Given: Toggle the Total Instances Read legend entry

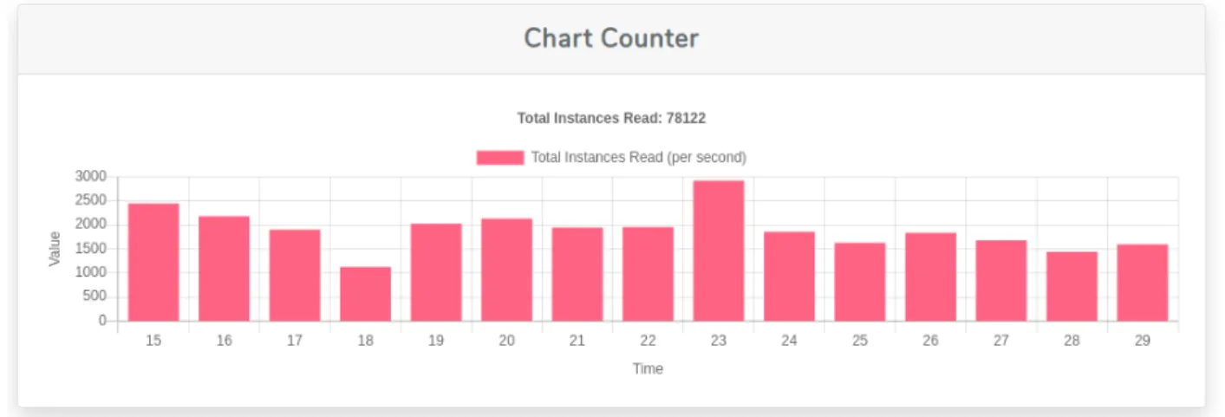Looking at the screenshot, I should (x=611, y=157).
